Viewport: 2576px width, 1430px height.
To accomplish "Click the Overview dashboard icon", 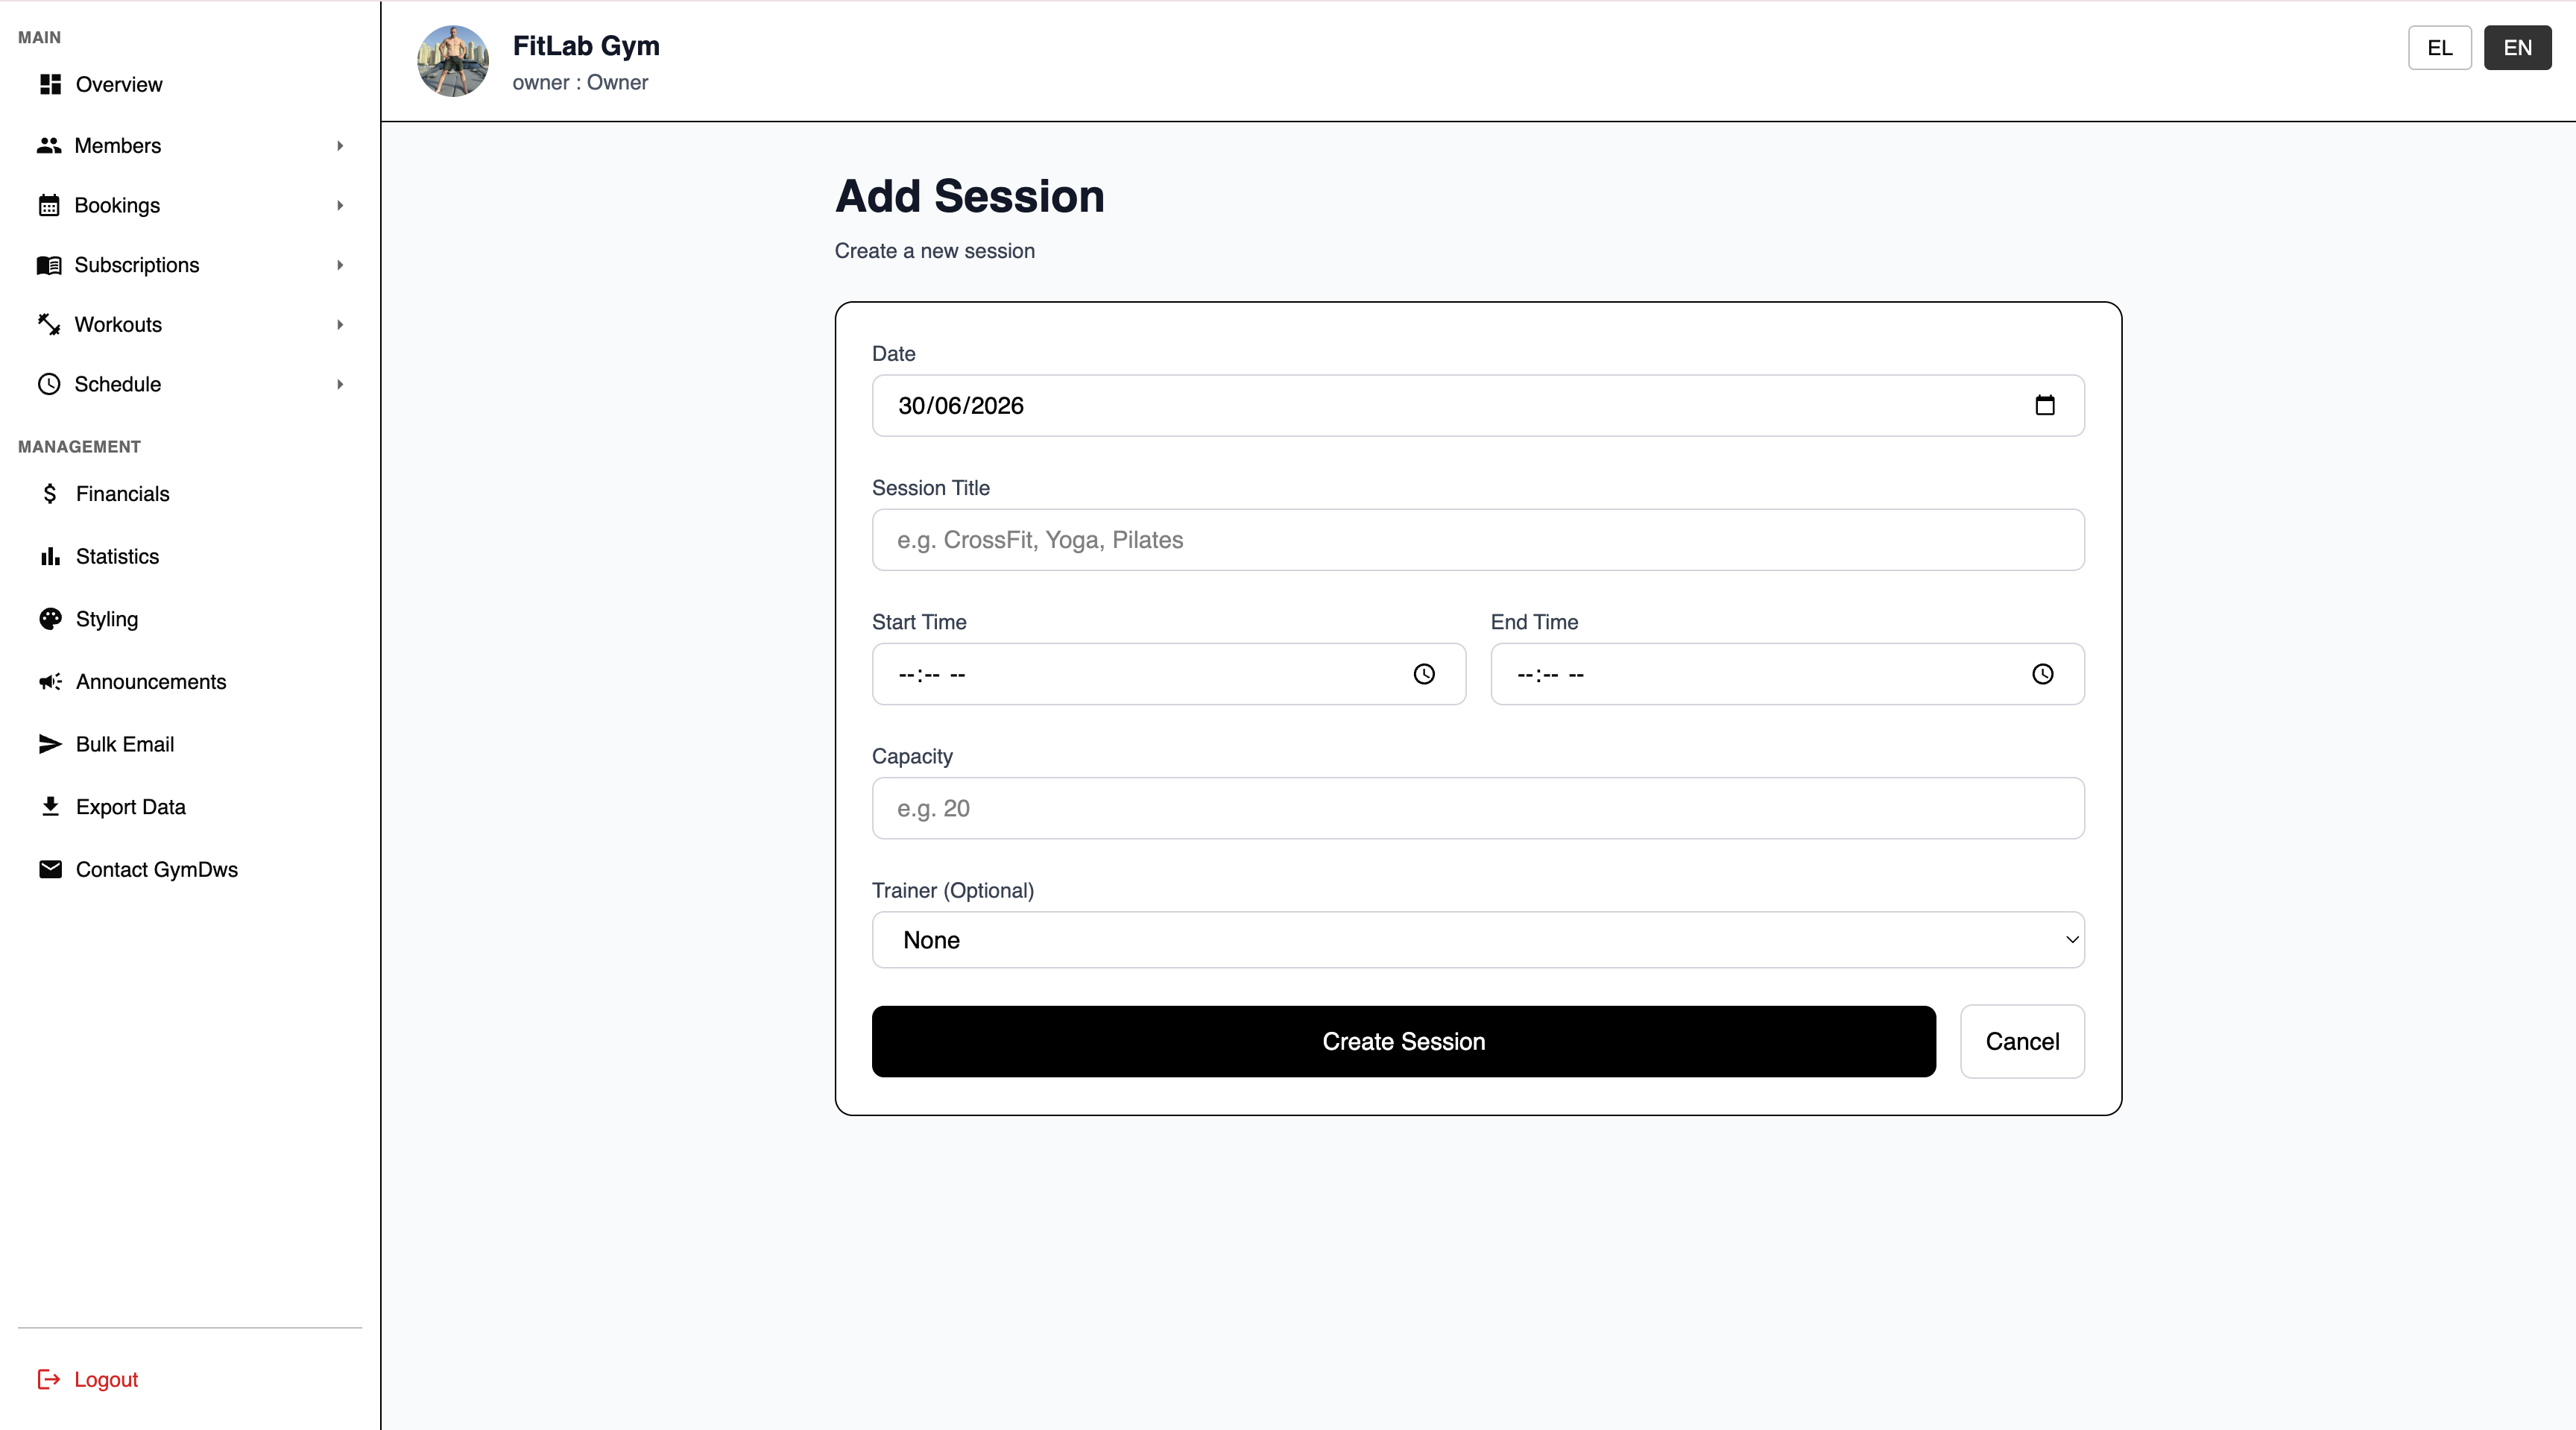I will (x=50, y=84).
